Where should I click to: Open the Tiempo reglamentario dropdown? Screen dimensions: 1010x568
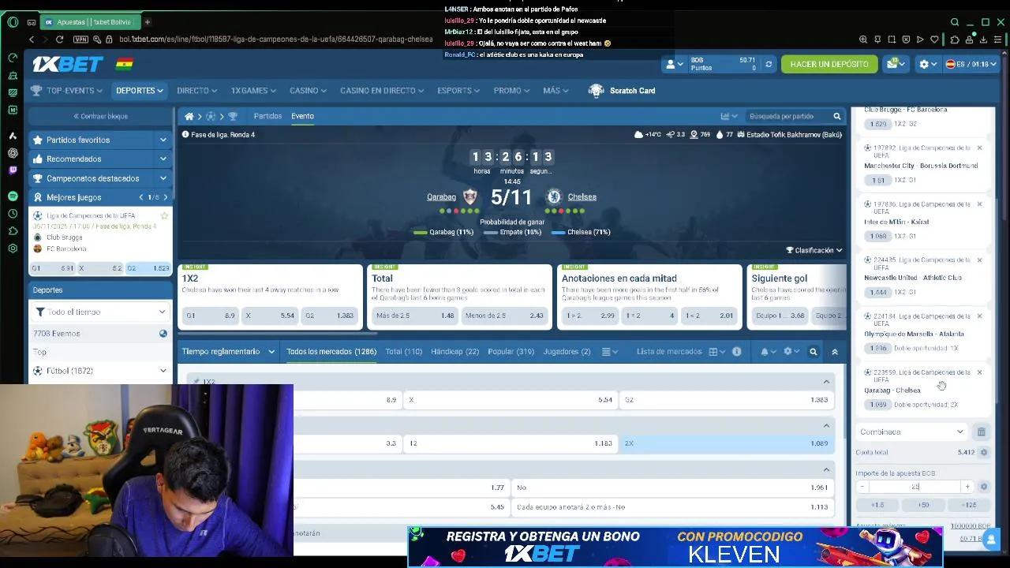click(x=228, y=352)
